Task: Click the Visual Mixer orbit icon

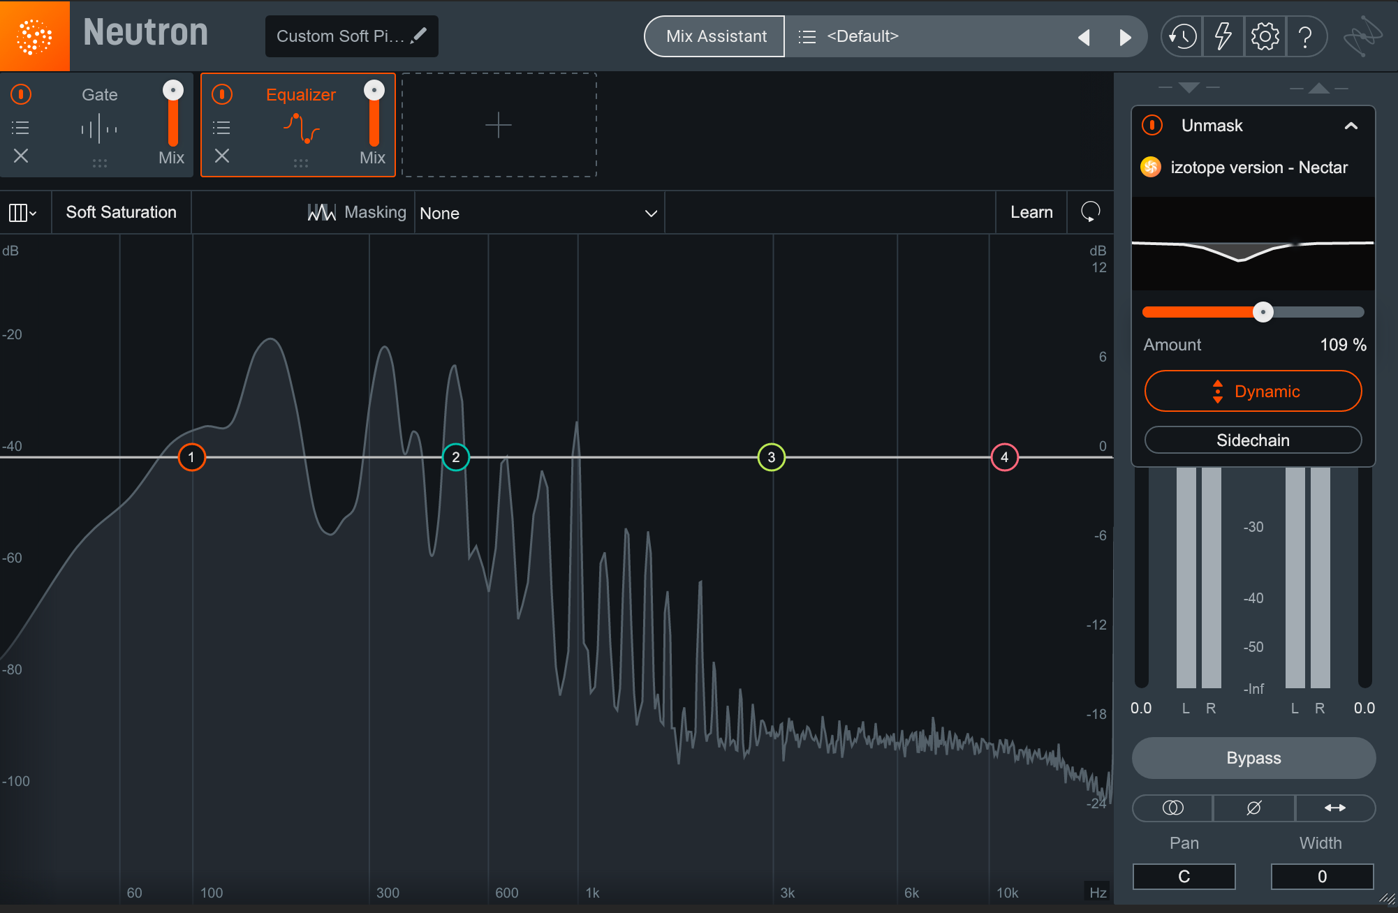Action: [x=1362, y=36]
